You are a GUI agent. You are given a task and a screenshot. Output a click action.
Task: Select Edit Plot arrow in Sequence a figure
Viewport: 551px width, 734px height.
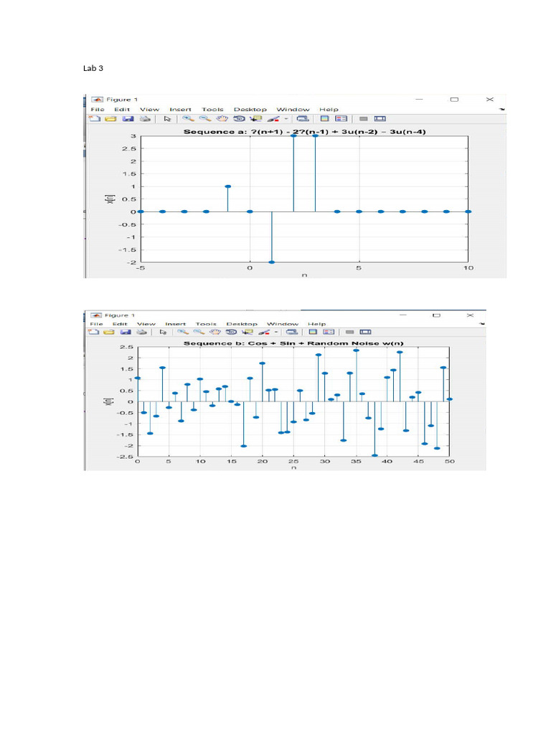tap(167, 119)
